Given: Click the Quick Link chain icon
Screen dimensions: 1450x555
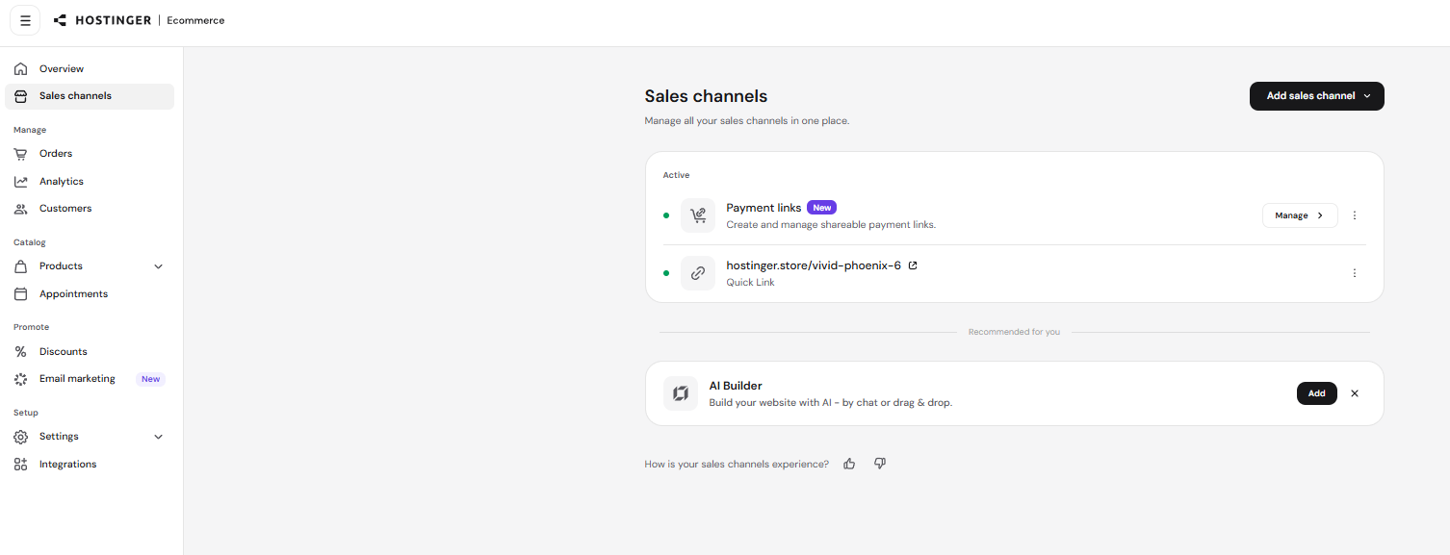Looking at the screenshot, I should [x=698, y=273].
